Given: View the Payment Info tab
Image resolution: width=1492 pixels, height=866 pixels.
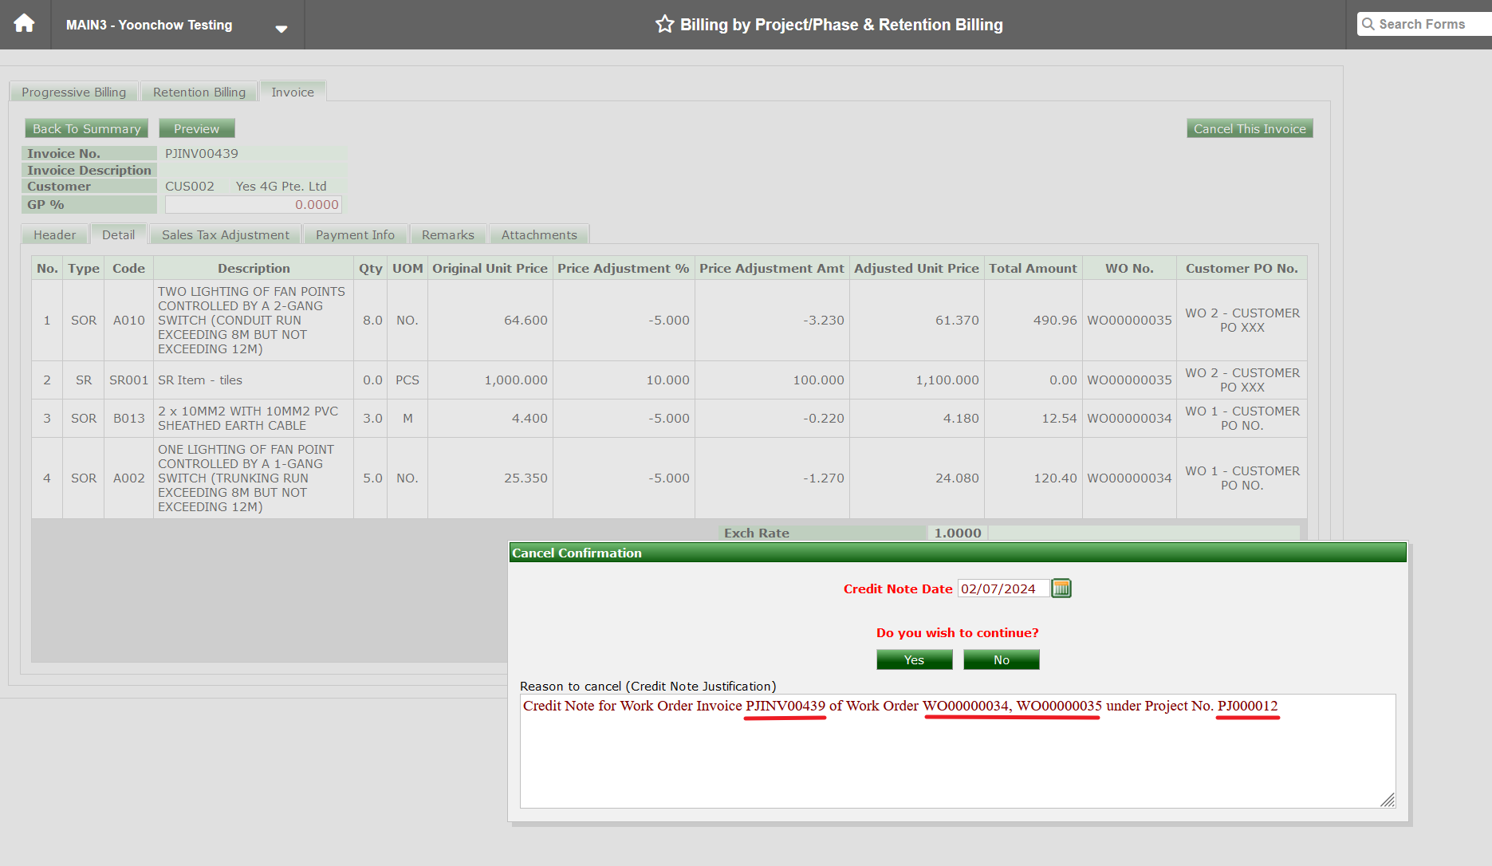Looking at the screenshot, I should point(355,234).
